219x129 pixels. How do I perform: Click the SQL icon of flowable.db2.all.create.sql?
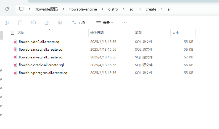pos(15,42)
